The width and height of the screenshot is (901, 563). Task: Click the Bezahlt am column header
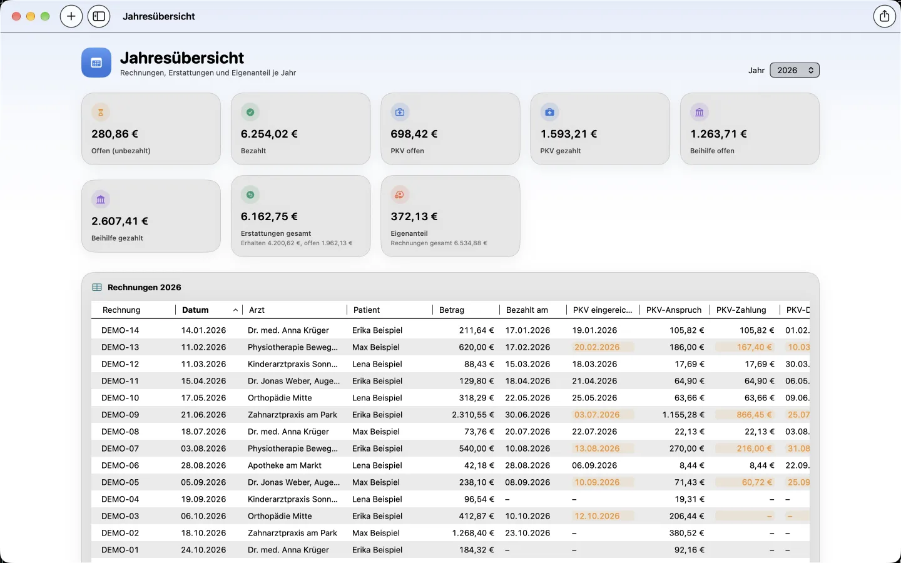pos(532,310)
